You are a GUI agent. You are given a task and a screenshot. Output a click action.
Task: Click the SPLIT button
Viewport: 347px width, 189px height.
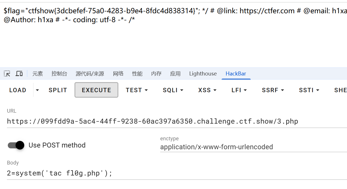coord(58,90)
